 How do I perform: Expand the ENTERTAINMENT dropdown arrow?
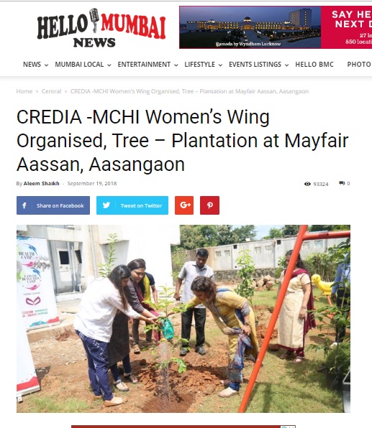(176, 65)
